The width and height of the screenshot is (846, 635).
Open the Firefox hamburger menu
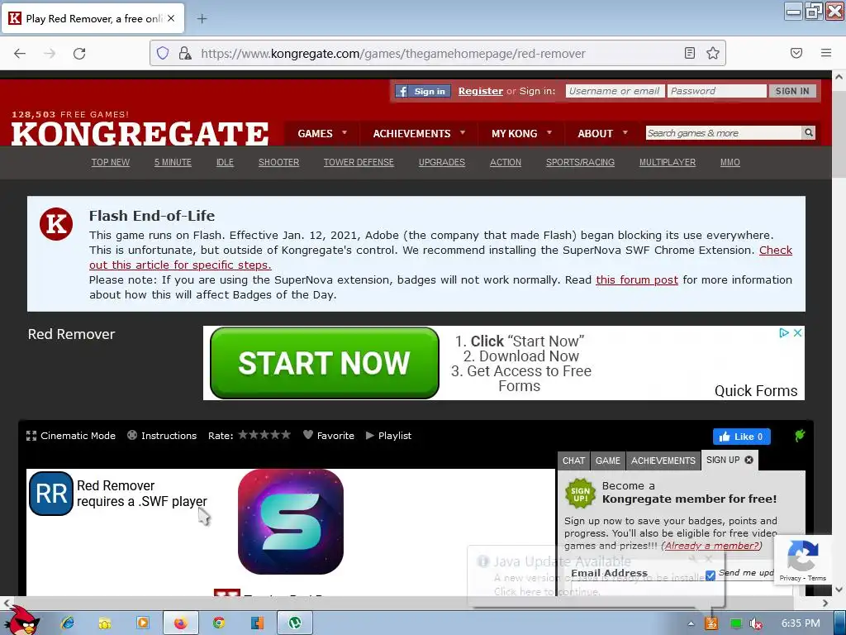826,53
